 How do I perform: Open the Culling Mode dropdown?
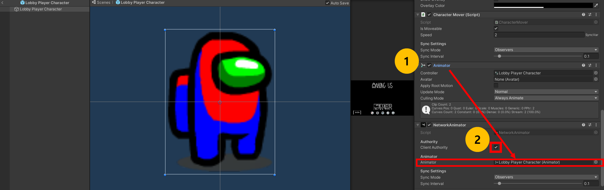(546, 98)
